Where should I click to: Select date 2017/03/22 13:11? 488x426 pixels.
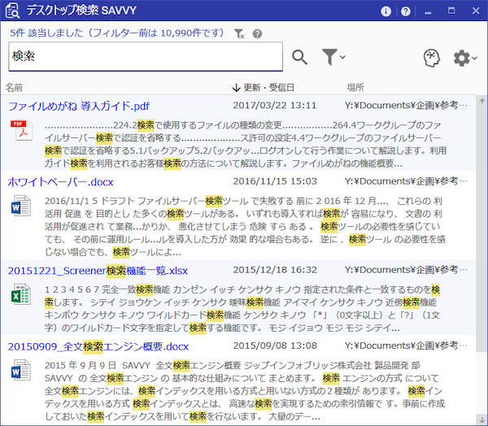pos(275,106)
